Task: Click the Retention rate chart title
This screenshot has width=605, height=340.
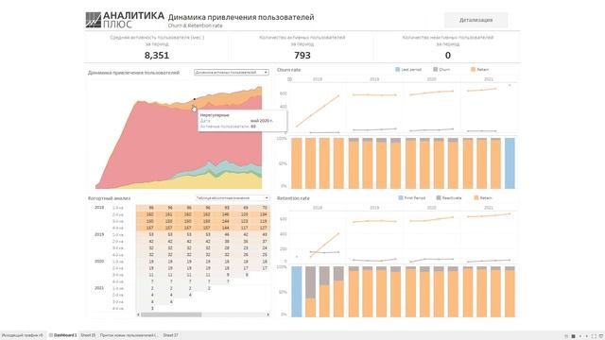Action: 293,198
